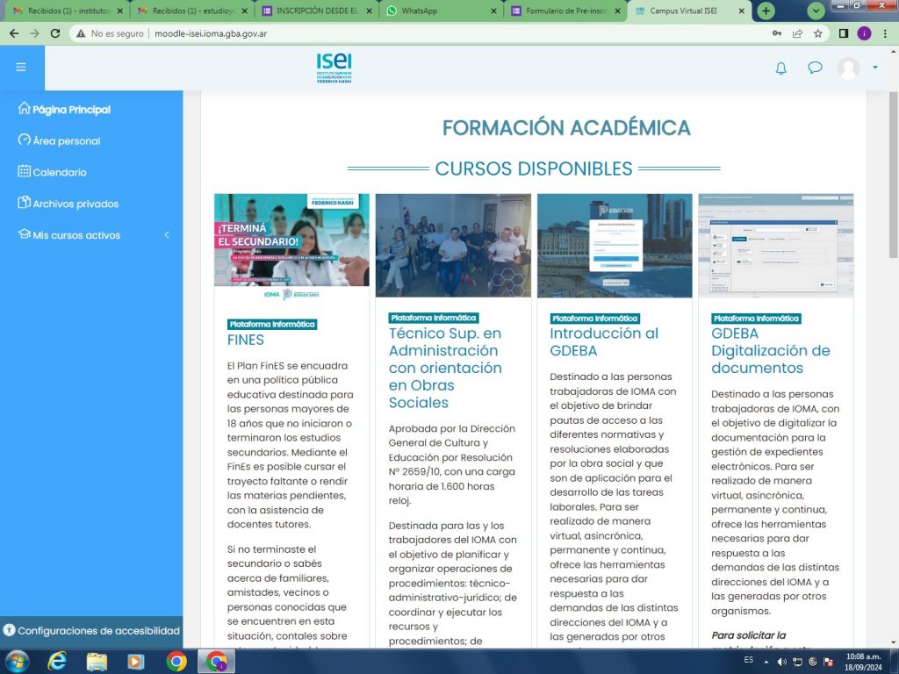Screen dimensions: 899x674
Task: Switch to the WhatsApp browser tab
Action: [x=439, y=11]
